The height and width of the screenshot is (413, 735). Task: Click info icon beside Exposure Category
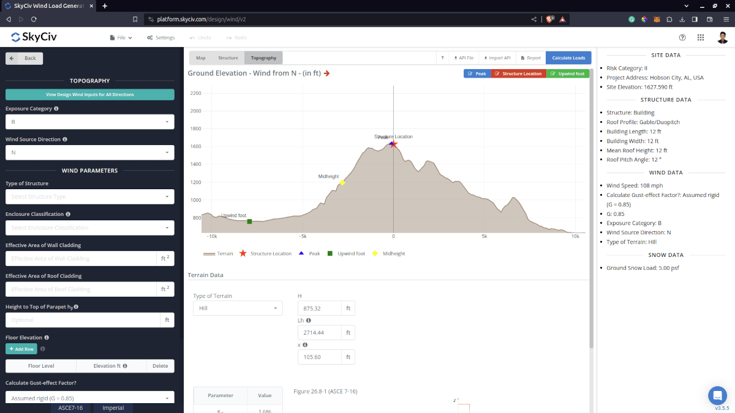tap(56, 109)
